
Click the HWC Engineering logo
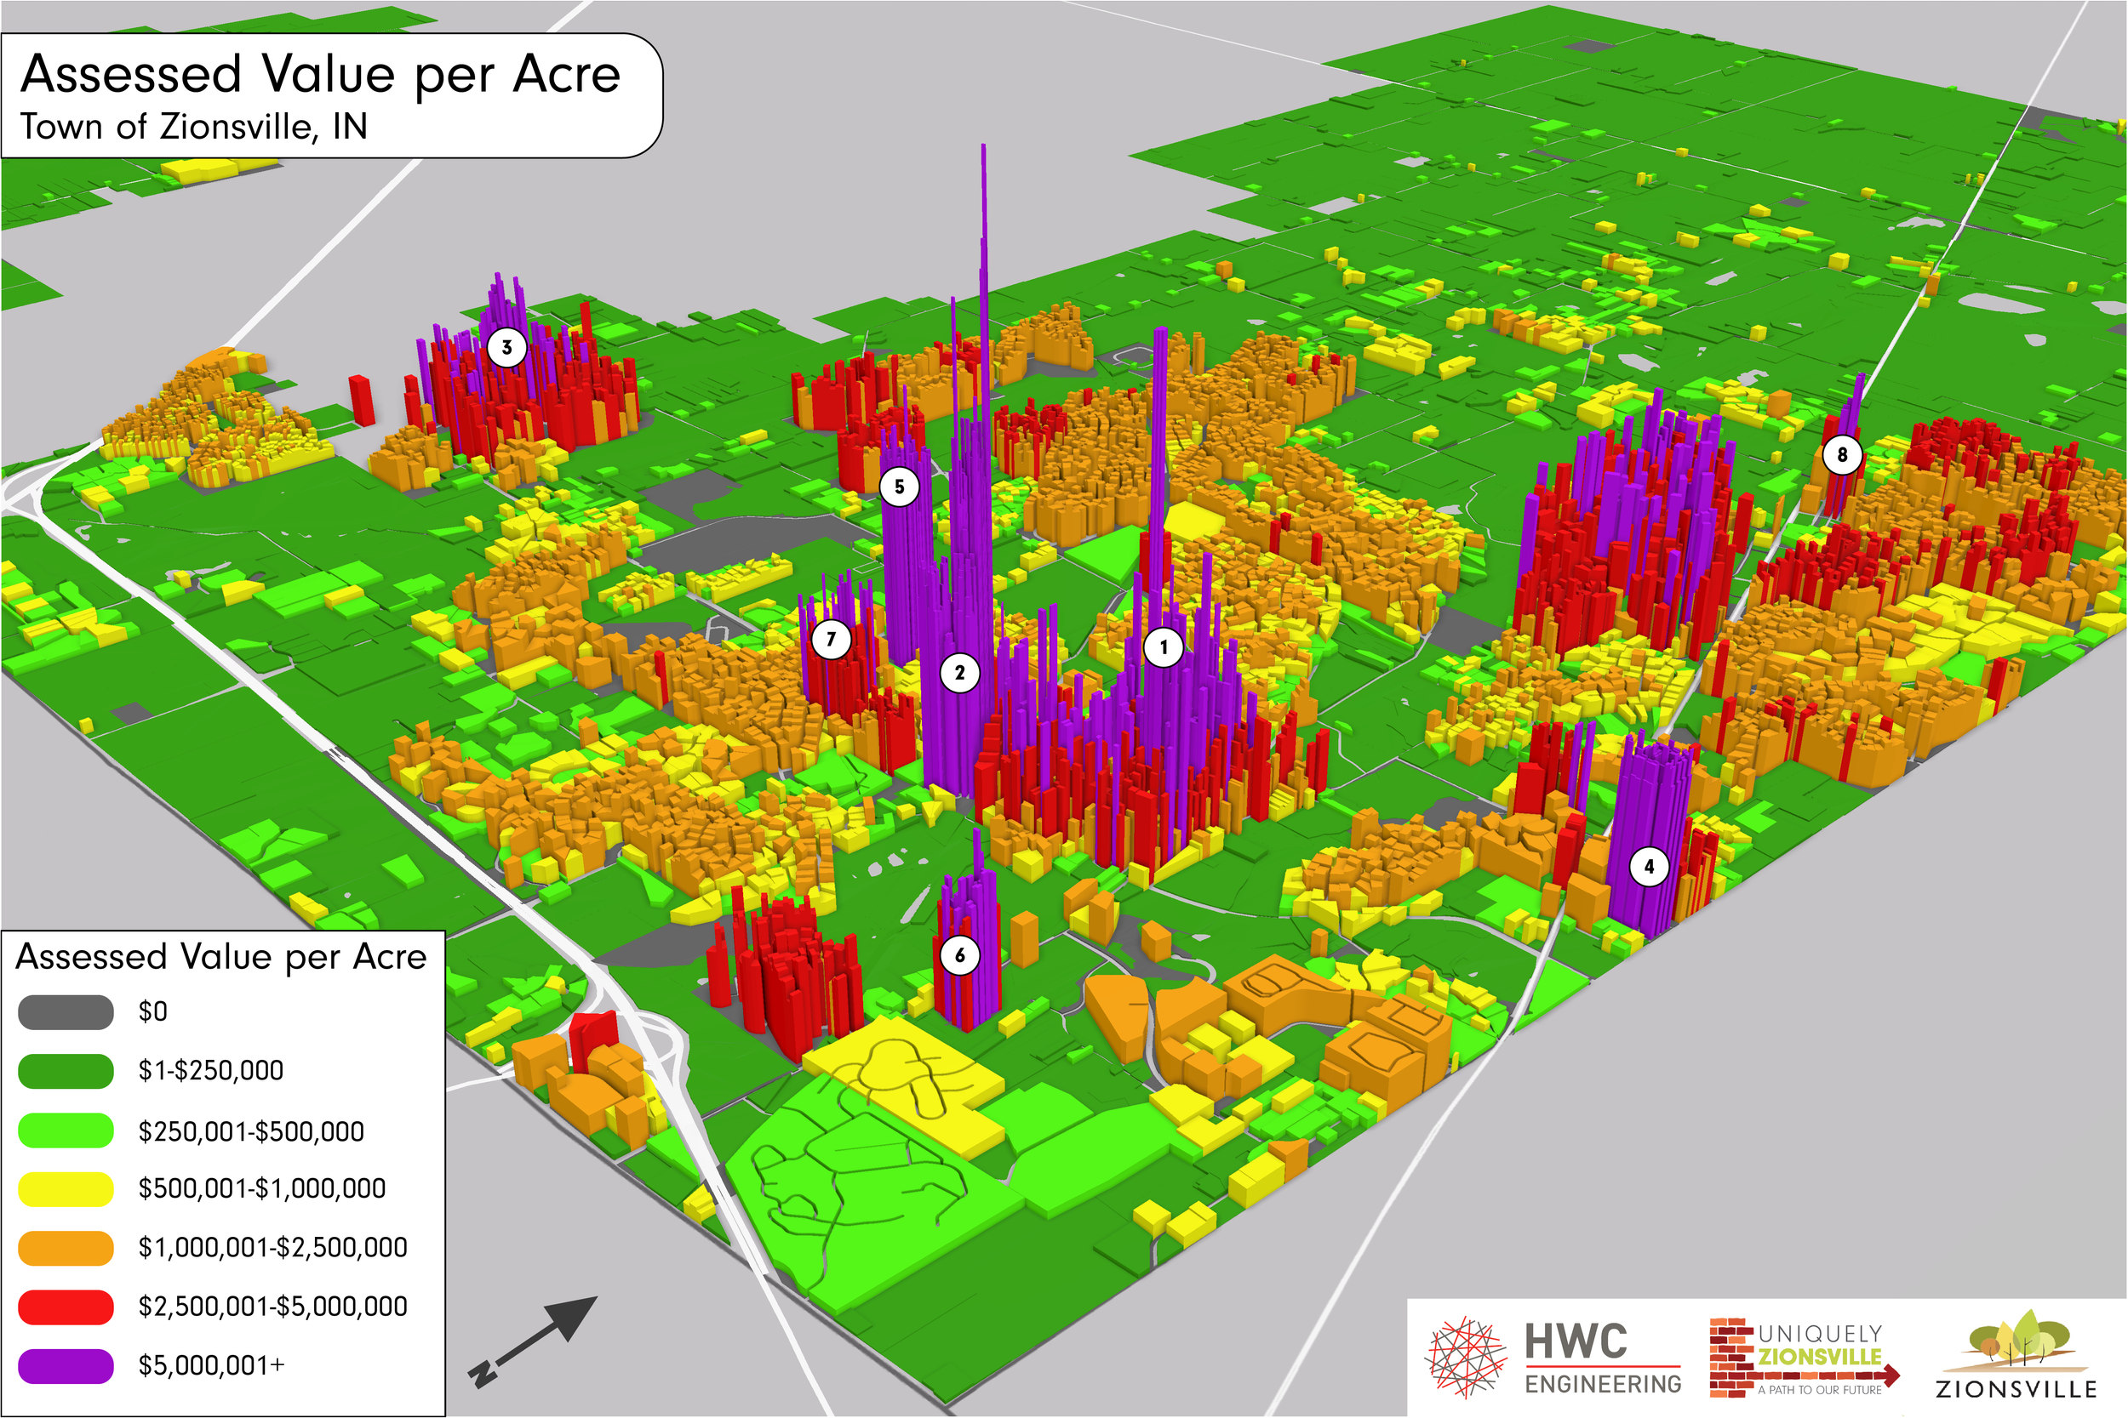point(1554,1358)
